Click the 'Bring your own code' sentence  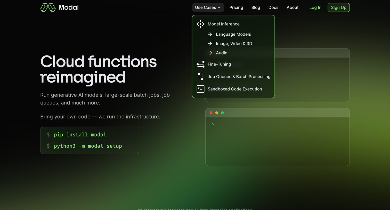click(100, 117)
